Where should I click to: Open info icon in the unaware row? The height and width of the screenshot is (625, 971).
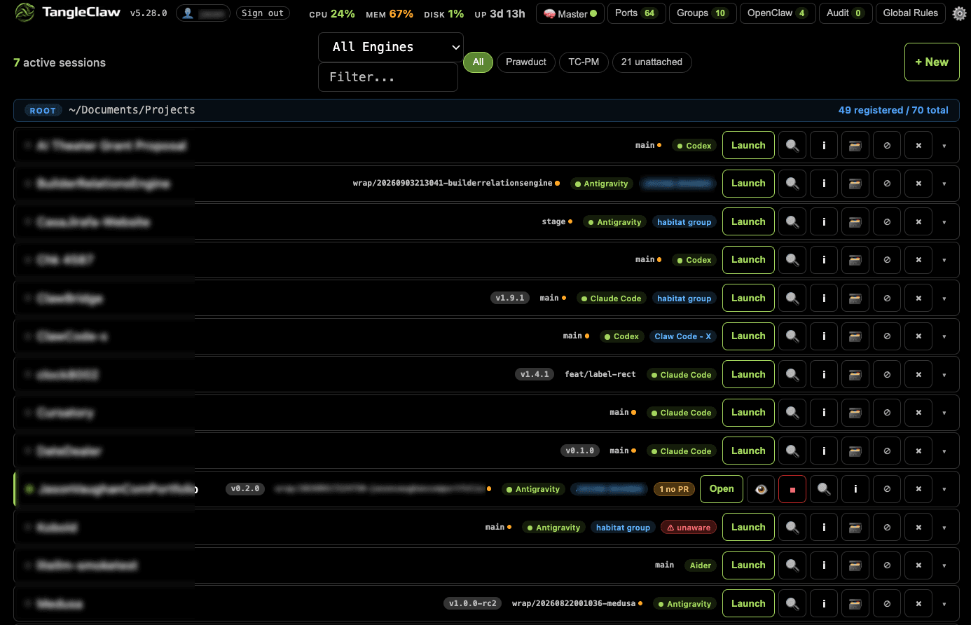(824, 527)
